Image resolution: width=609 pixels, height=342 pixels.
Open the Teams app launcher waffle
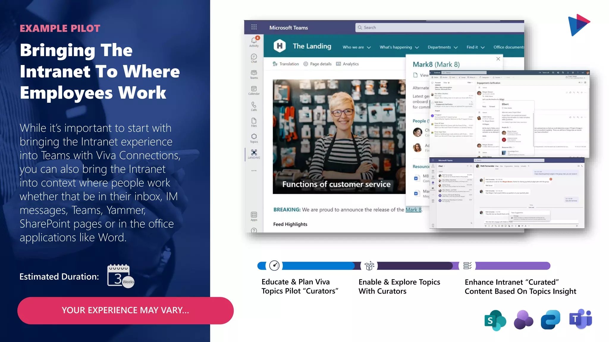click(x=254, y=27)
